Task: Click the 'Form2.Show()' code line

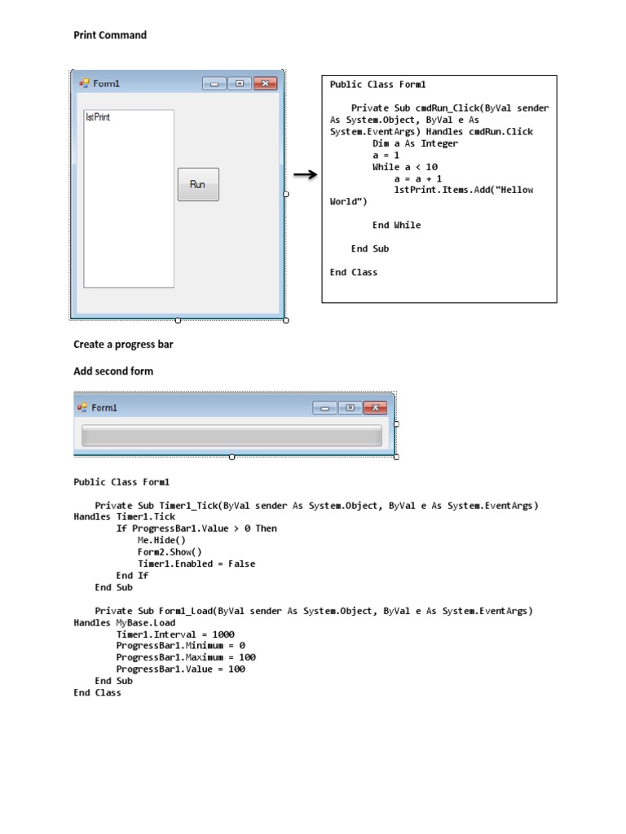Action: click(170, 552)
